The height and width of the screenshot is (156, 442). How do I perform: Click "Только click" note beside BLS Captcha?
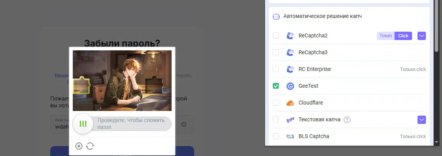(x=413, y=137)
